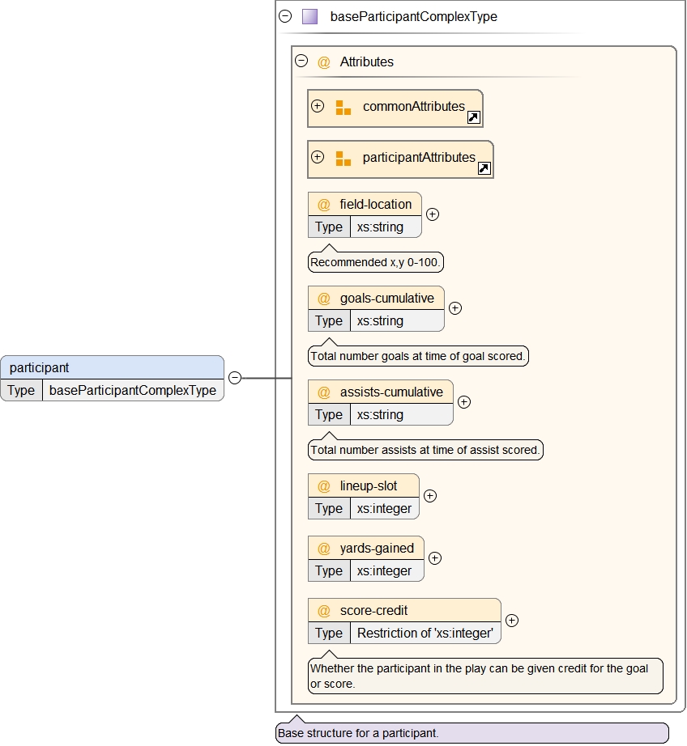Click the @ icon of field-location attribute
The height and width of the screenshot is (746, 687).
click(x=324, y=205)
